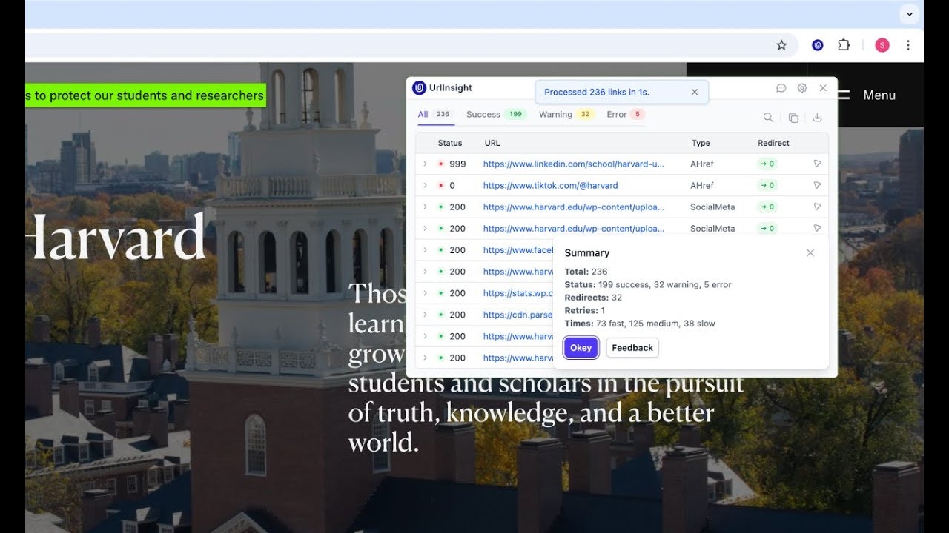The image size is (949, 533).
Task: Bookmark page with the star icon
Action: (781, 45)
